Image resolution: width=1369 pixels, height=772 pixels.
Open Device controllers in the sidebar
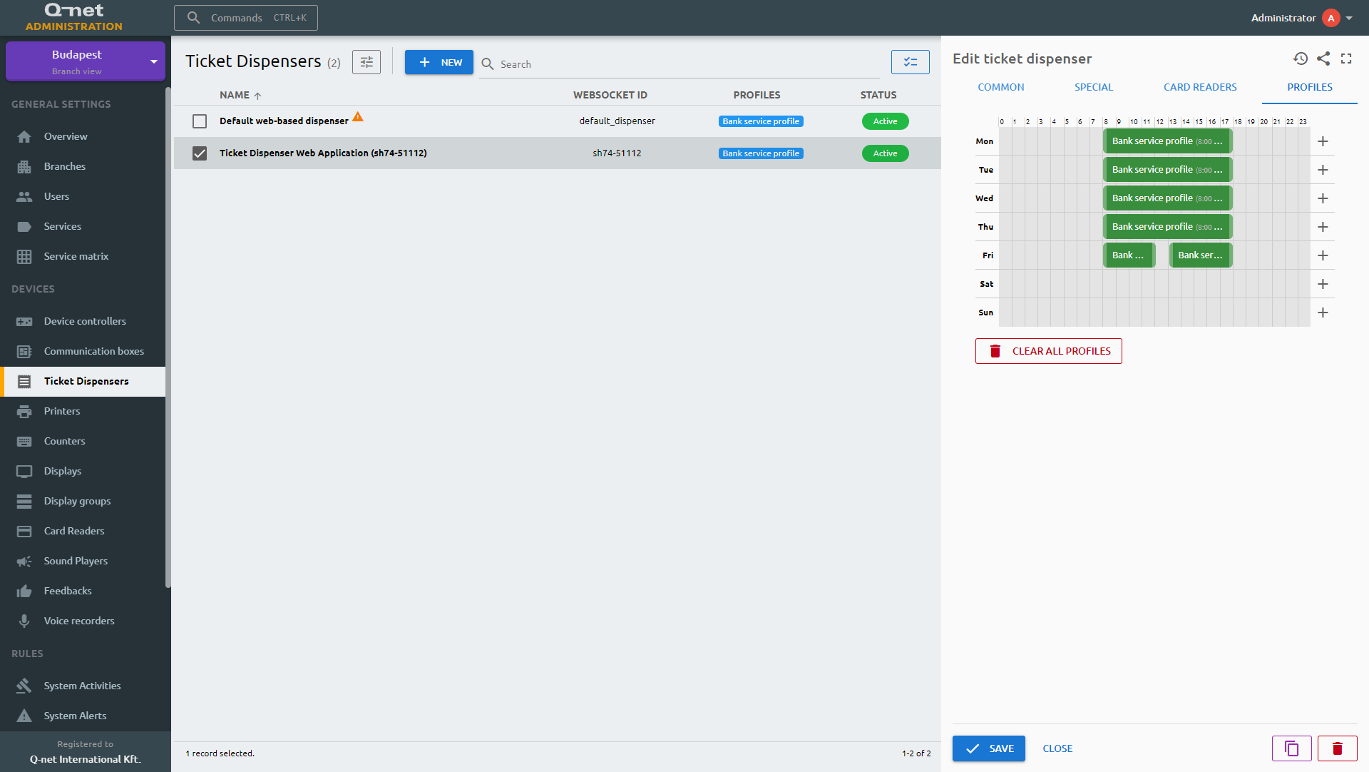(83, 321)
